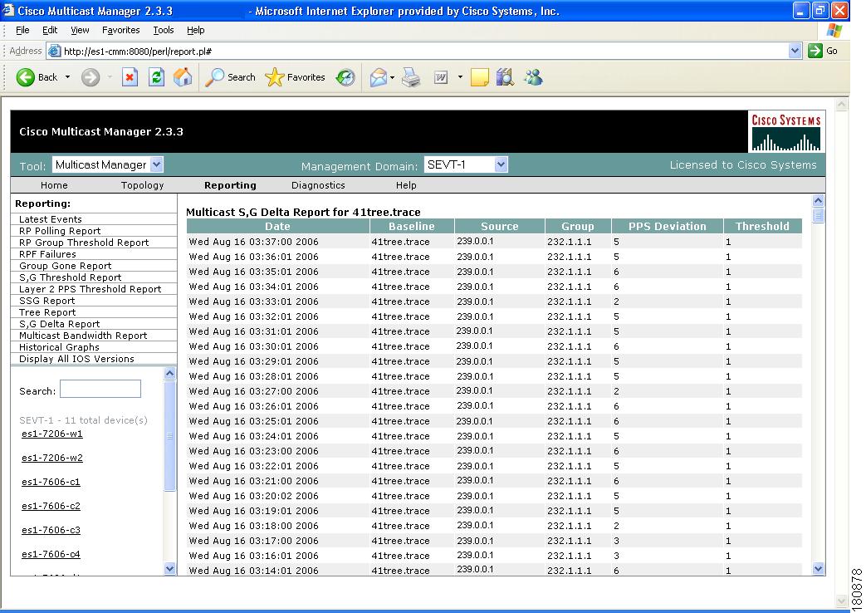Stop page loading with the red X icon
This screenshot has height=613, width=866.
(130, 77)
